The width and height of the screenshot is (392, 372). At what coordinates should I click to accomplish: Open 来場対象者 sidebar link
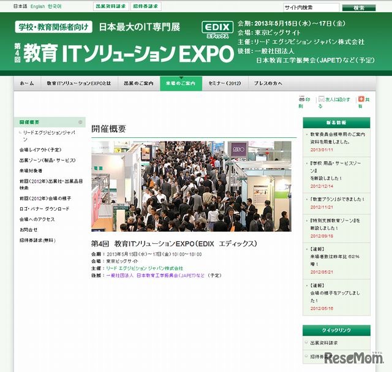tap(31, 171)
